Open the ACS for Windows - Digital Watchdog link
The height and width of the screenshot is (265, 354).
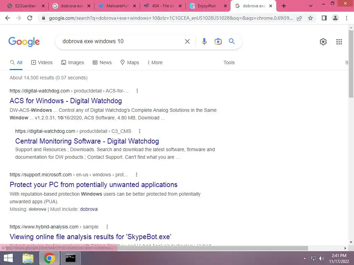pos(66,101)
